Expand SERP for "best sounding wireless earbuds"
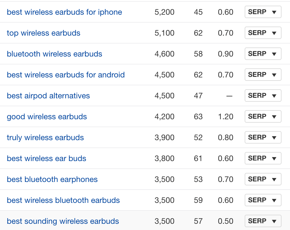The height and width of the screenshot is (230, 290). click(263, 221)
